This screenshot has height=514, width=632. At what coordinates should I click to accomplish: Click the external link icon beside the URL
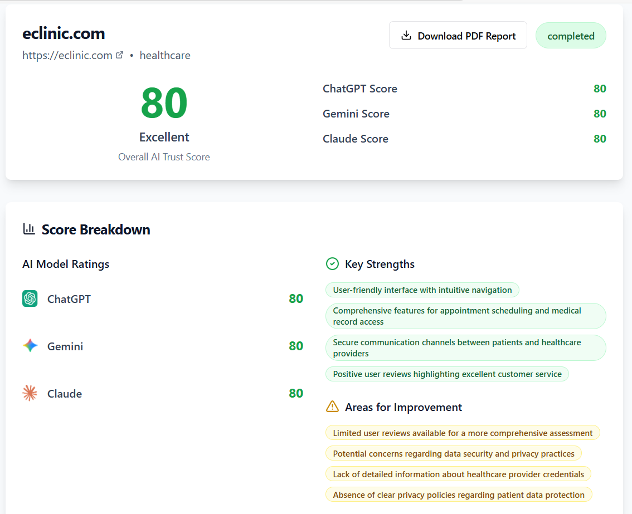119,55
